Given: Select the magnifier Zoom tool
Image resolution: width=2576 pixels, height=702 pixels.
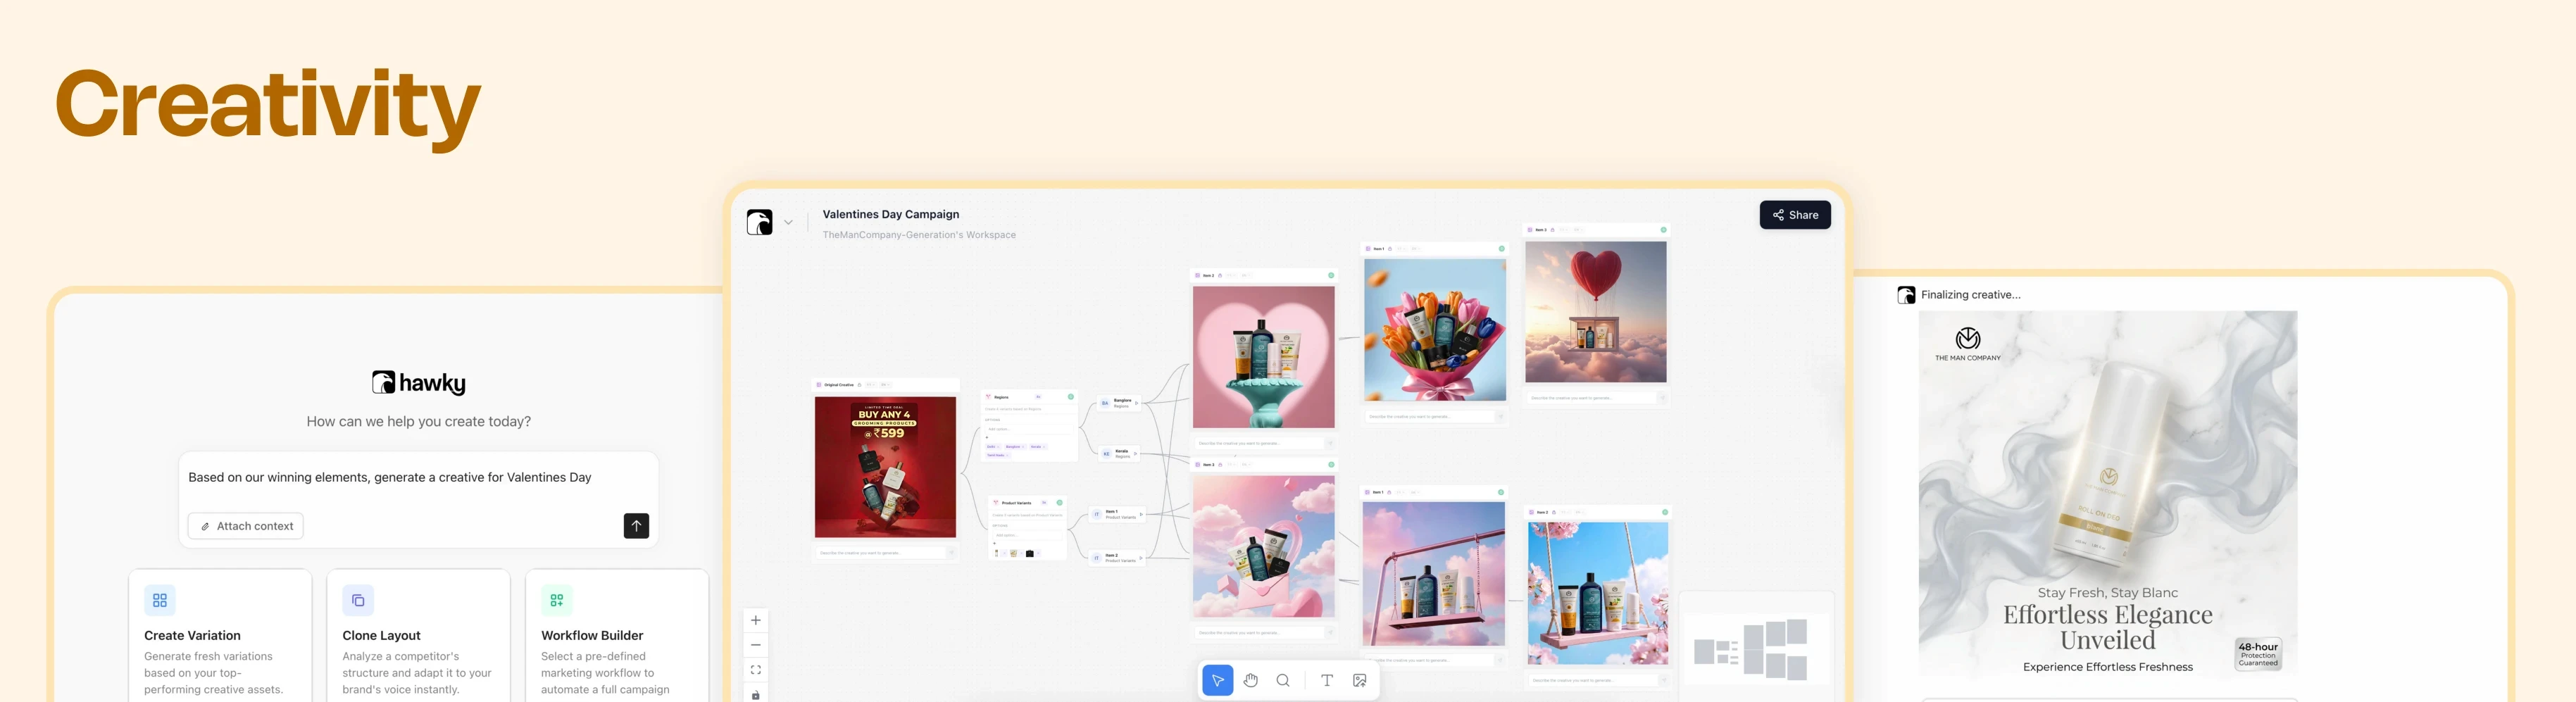Looking at the screenshot, I should tap(1283, 680).
